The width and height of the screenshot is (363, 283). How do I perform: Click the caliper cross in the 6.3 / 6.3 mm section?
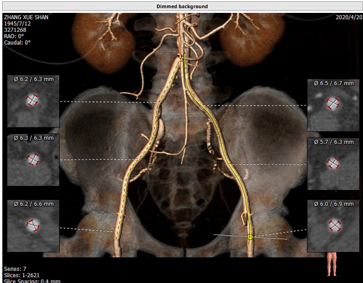pos(33,159)
